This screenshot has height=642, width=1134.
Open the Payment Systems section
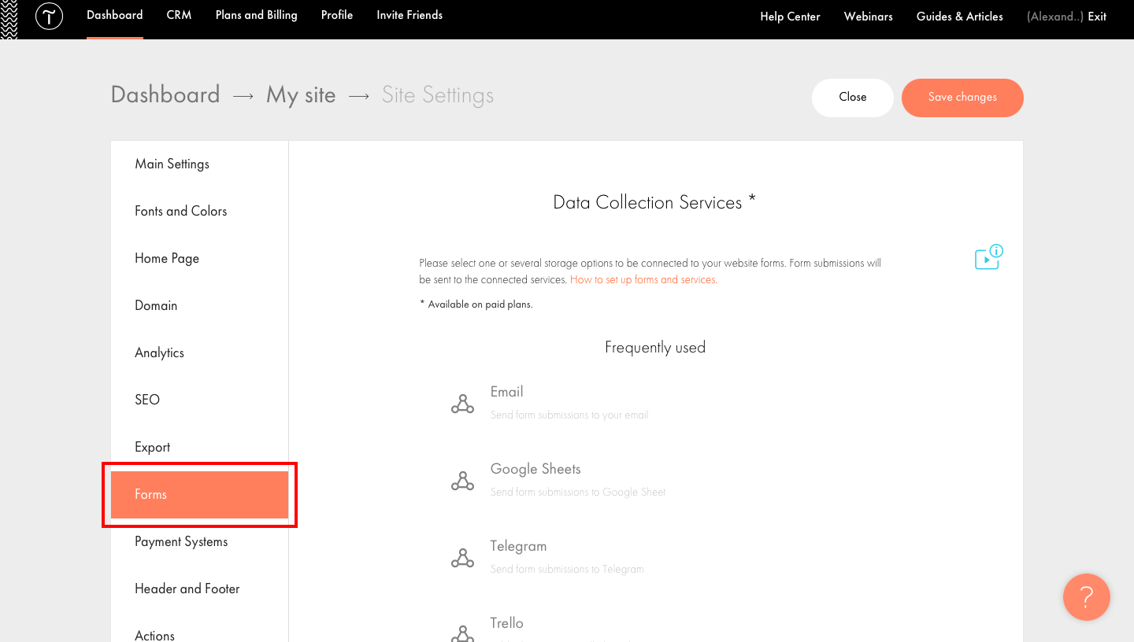[x=181, y=541]
